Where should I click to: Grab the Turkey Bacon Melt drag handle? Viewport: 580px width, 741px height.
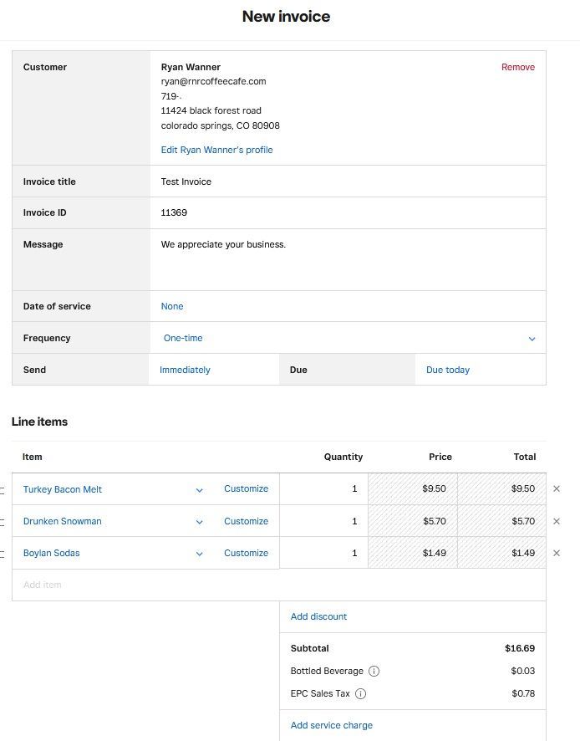3,489
